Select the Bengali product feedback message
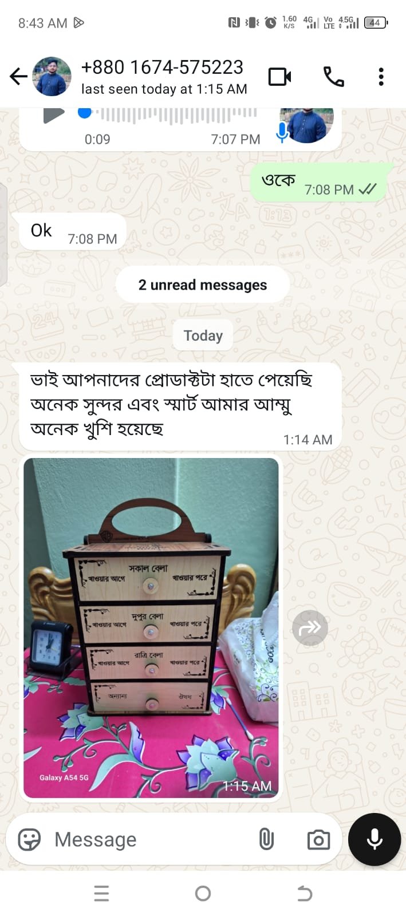The image size is (406, 916). [x=180, y=406]
